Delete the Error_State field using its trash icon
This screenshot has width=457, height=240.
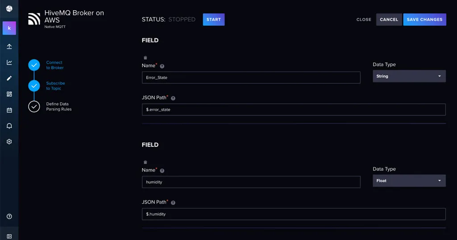(145, 57)
